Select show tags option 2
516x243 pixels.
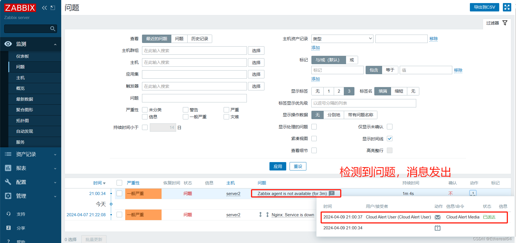pyautogui.click(x=339, y=91)
